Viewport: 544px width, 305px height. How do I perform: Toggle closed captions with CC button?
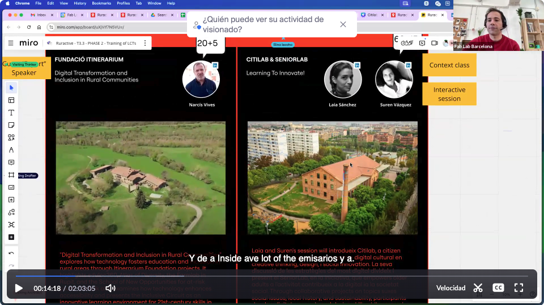point(498,288)
